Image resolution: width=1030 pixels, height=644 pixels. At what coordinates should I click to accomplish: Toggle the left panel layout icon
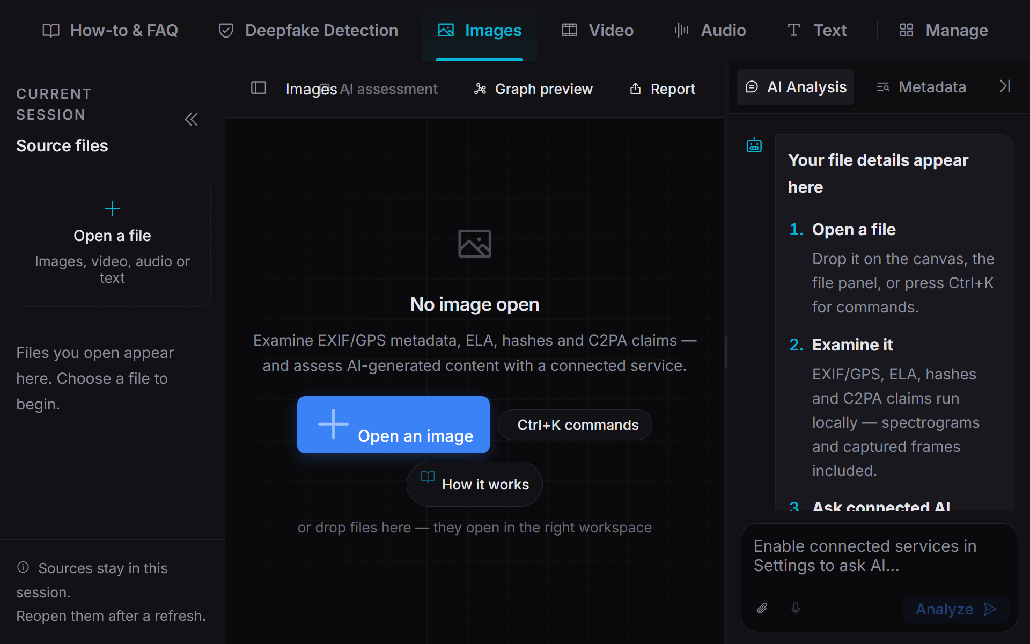pyautogui.click(x=259, y=88)
